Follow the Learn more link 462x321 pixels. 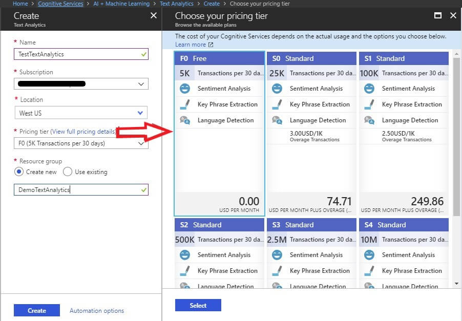(191, 45)
